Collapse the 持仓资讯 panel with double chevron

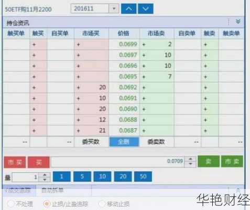(238, 22)
